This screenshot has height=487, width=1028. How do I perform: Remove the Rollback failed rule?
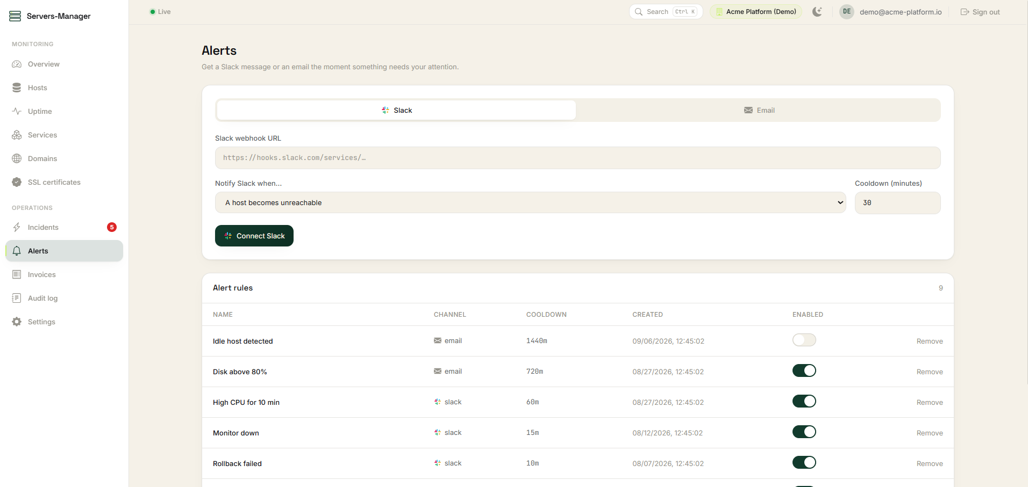pyautogui.click(x=930, y=463)
